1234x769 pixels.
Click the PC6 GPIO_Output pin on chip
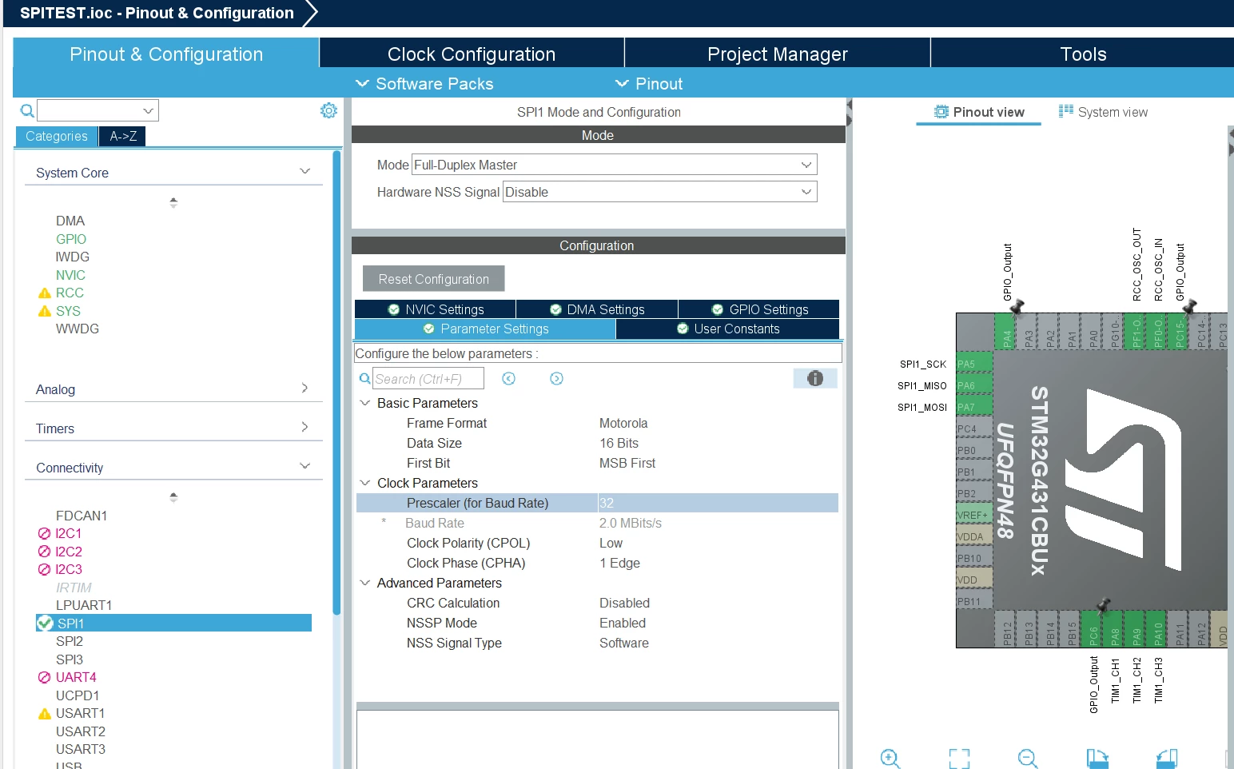tap(1093, 630)
